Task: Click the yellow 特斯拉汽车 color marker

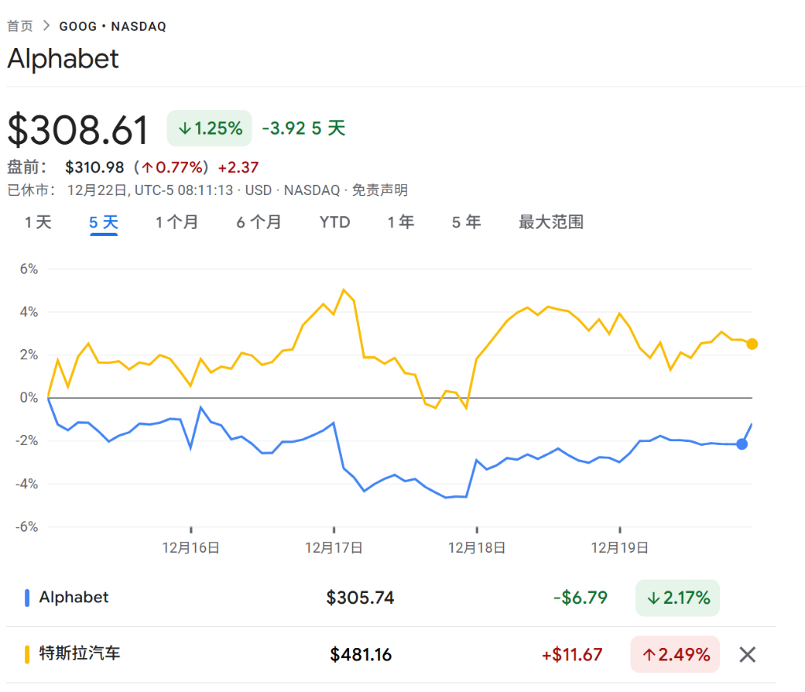Action: click(x=28, y=654)
